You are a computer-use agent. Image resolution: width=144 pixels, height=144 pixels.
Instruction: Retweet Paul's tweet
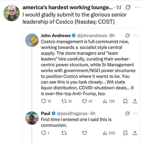[x=64, y=133]
